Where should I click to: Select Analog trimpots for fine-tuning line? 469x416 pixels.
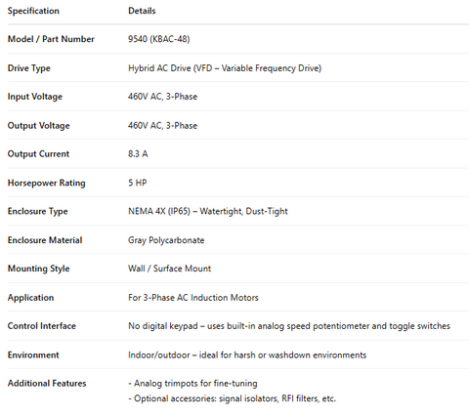click(192, 384)
